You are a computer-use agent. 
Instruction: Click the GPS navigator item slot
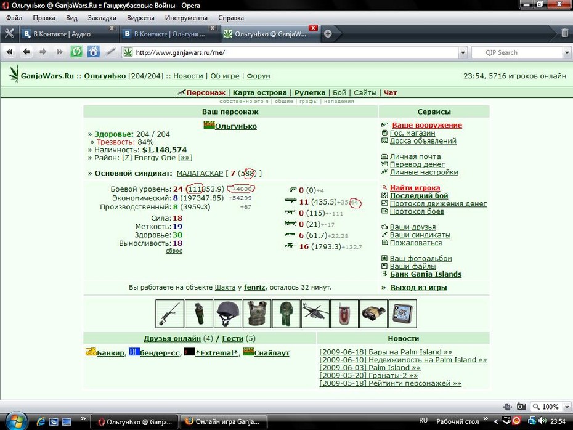point(402,314)
